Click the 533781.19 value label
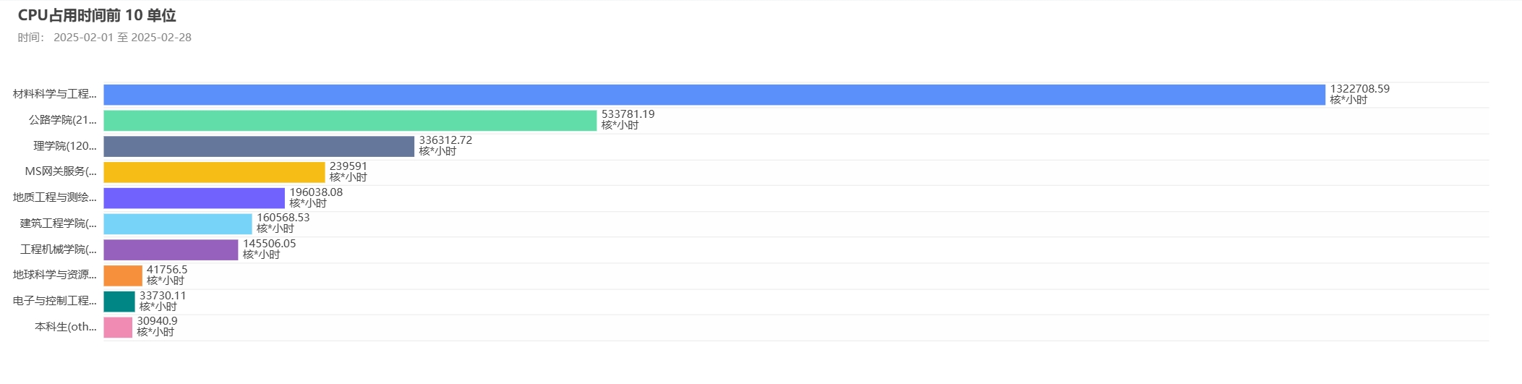1522x384 pixels. (628, 114)
